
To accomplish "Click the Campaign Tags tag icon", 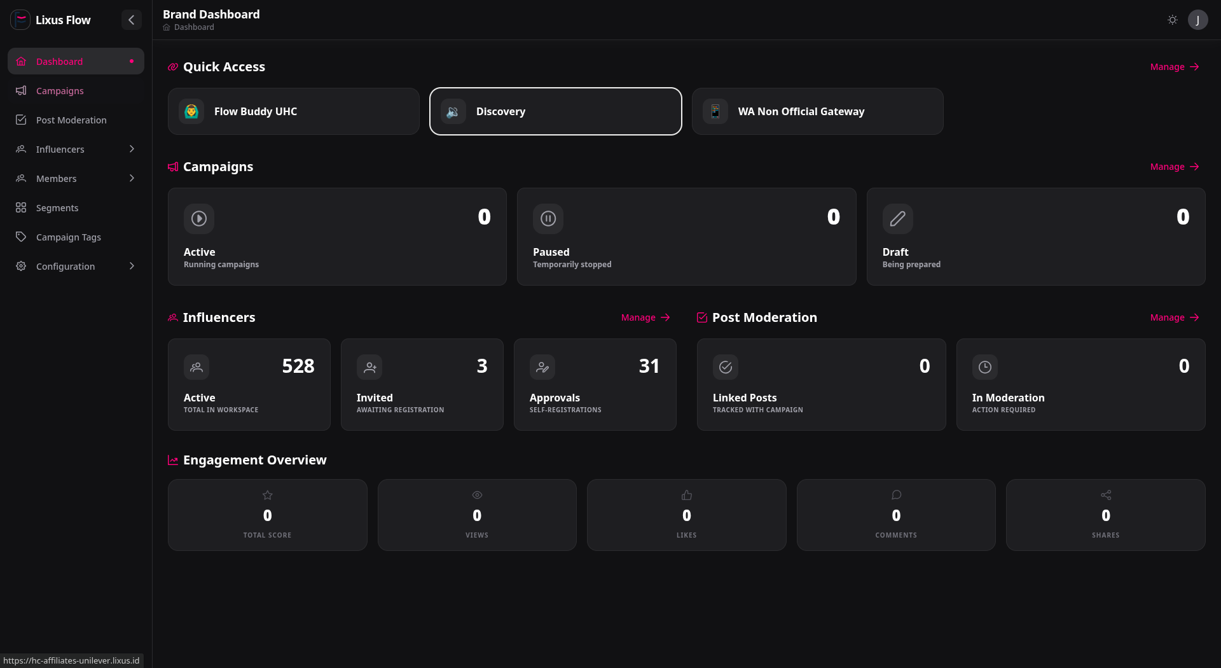I will [x=21, y=237].
